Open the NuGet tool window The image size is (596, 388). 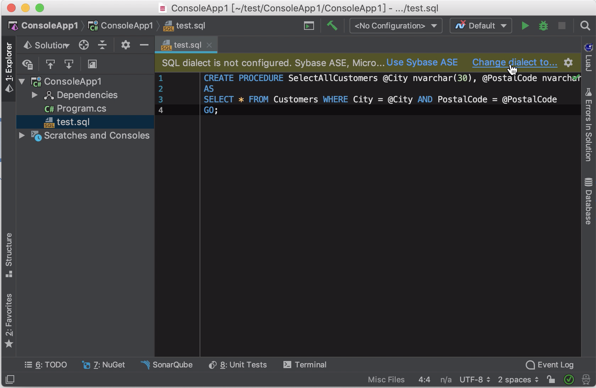coord(103,365)
